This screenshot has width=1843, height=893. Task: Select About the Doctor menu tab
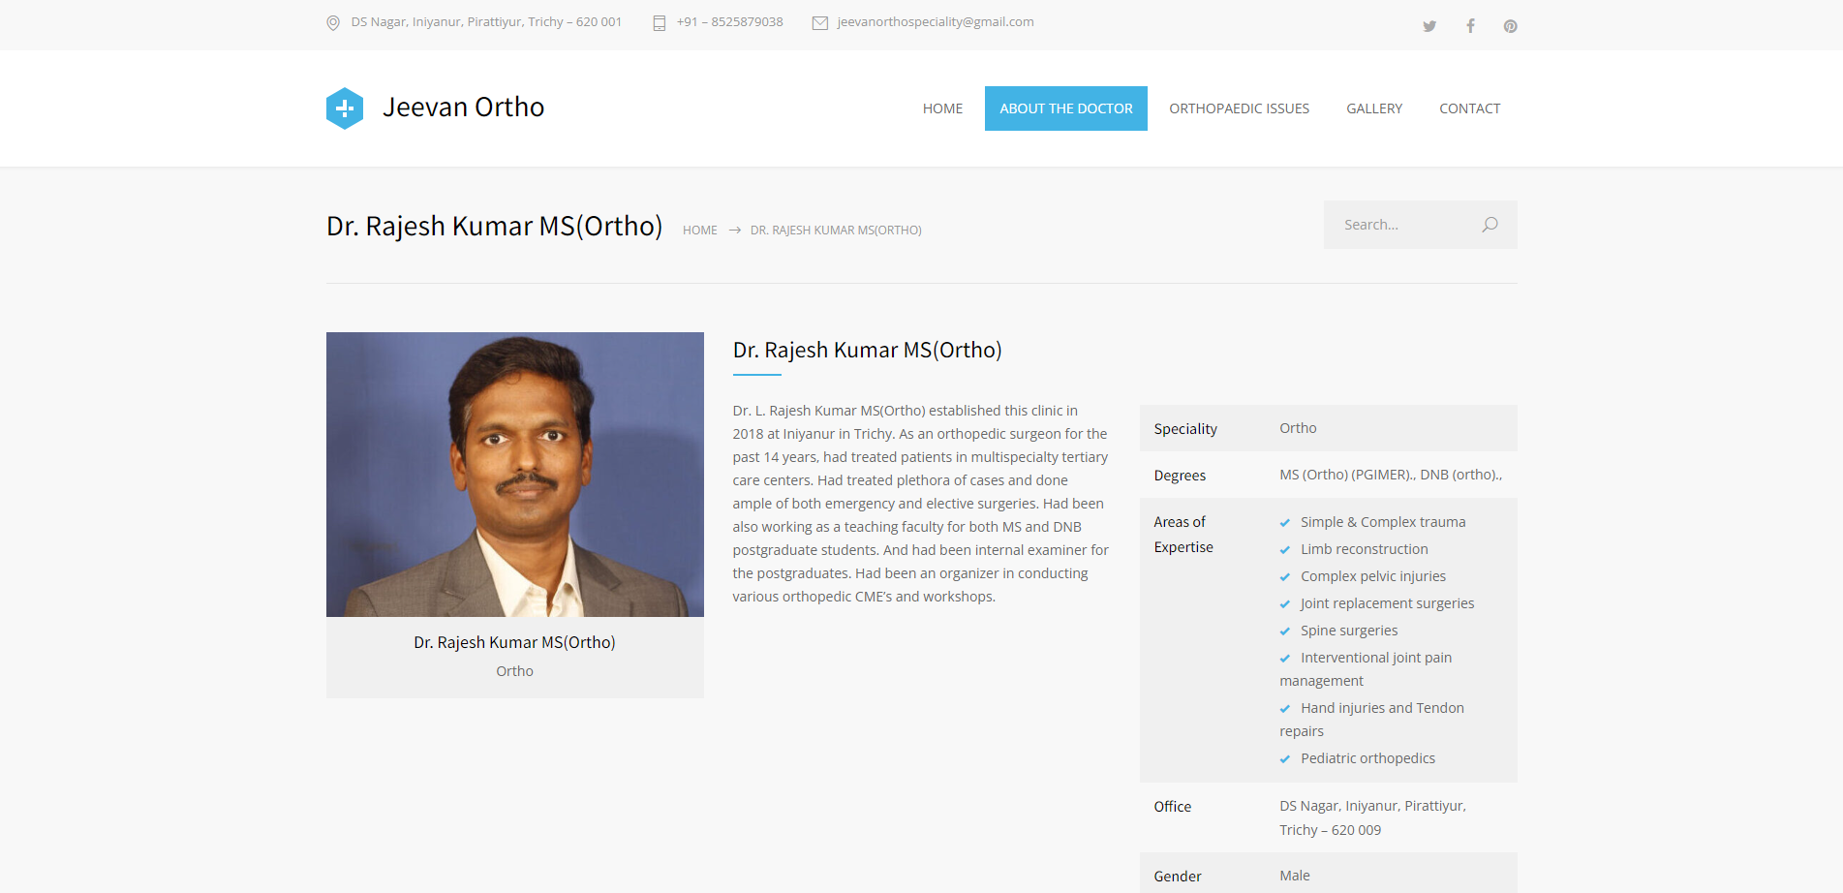pyautogui.click(x=1065, y=108)
